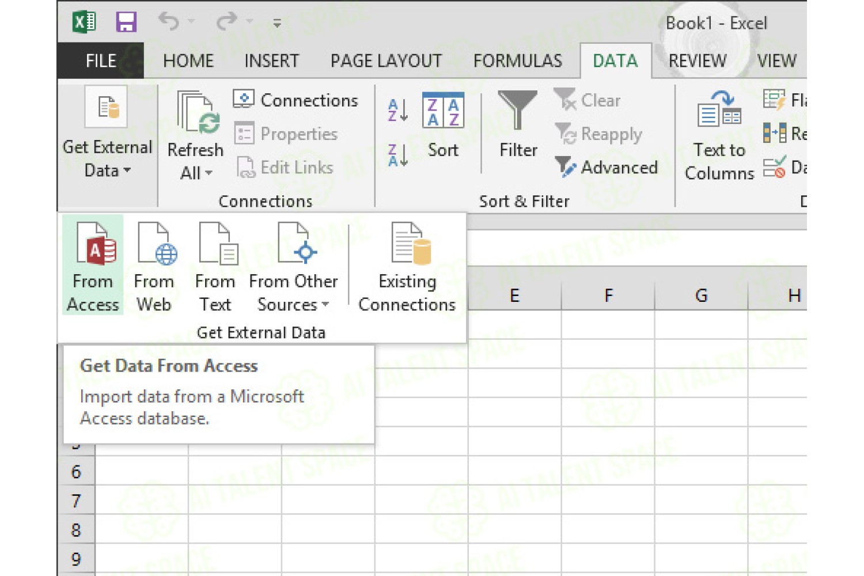Undo the last action
Image resolution: width=864 pixels, height=576 pixels.
pyautogui.click(x=169, y=22)
